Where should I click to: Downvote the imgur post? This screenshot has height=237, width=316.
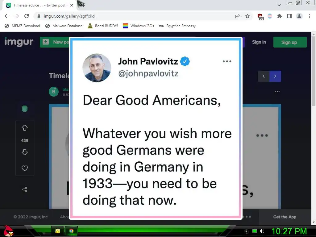(25, 152)
